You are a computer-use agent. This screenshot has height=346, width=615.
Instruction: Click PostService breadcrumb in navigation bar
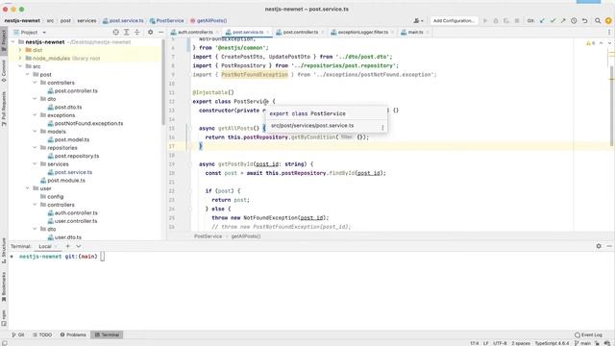click(x=166, y=21)
